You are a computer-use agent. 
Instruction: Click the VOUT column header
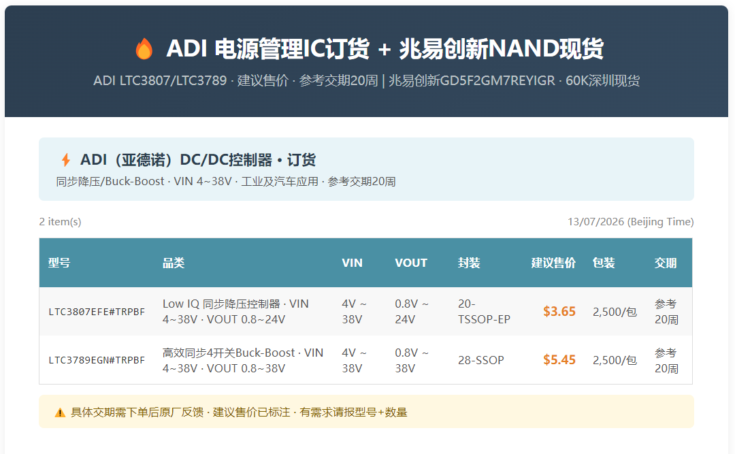coord(411,263)
